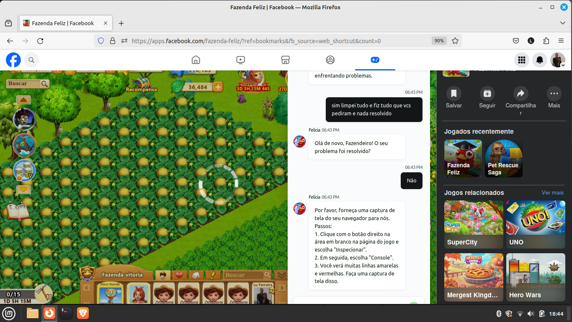The width and height of the screenshot is (572, 322).
Task: Click the neighbor bar Buscar search field
Action: coord(247,275)
